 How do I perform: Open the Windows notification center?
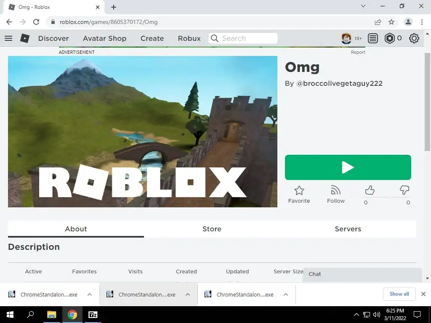[417, 315]
